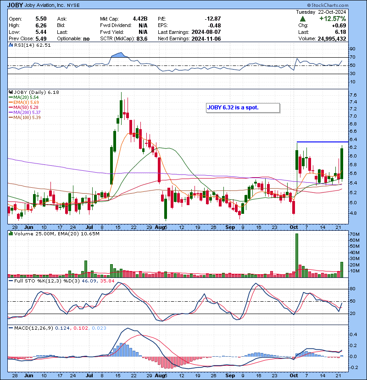Click the Next Earnings date 2024-11-06
Screen dimensions: 367x380
[206, 38]
